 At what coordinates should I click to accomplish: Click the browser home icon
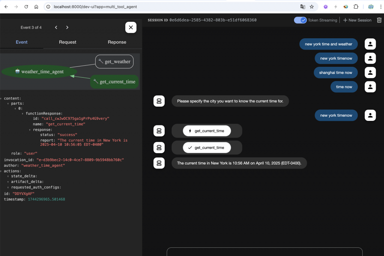click(36, 7)
